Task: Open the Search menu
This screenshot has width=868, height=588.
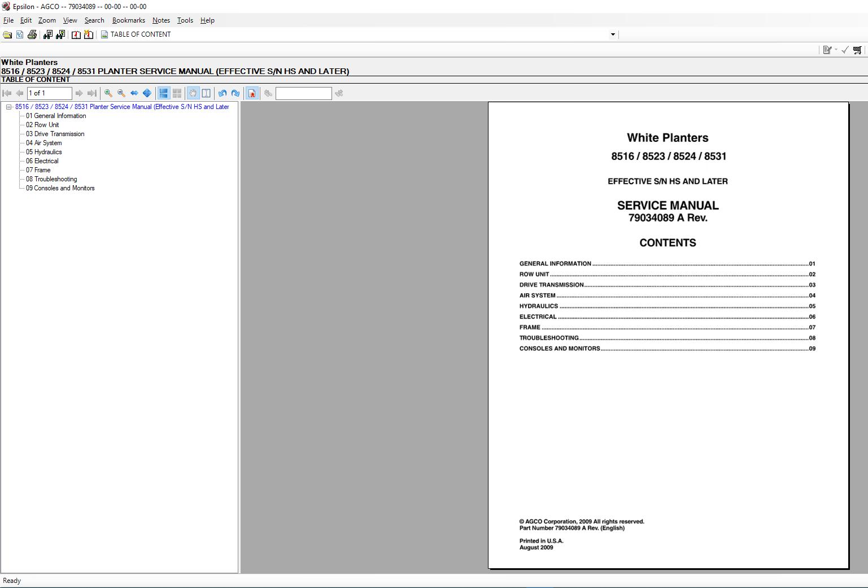Action: coord(94,20)
